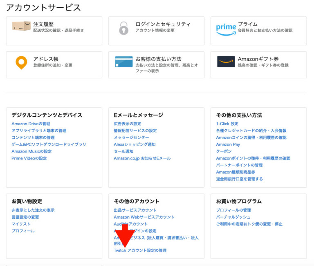Image resolution: width=314 pixels, height=266 pixels.
Task: Open 返金用銀行口座を管理する link
Action: (x=240, y=179)
